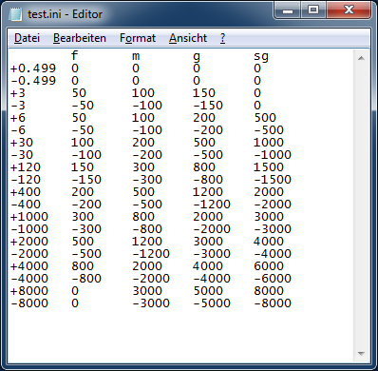The height and width of the screenshot is (371, 378).
Task: Open the Ansicht menu
Action: coord(188,38)
